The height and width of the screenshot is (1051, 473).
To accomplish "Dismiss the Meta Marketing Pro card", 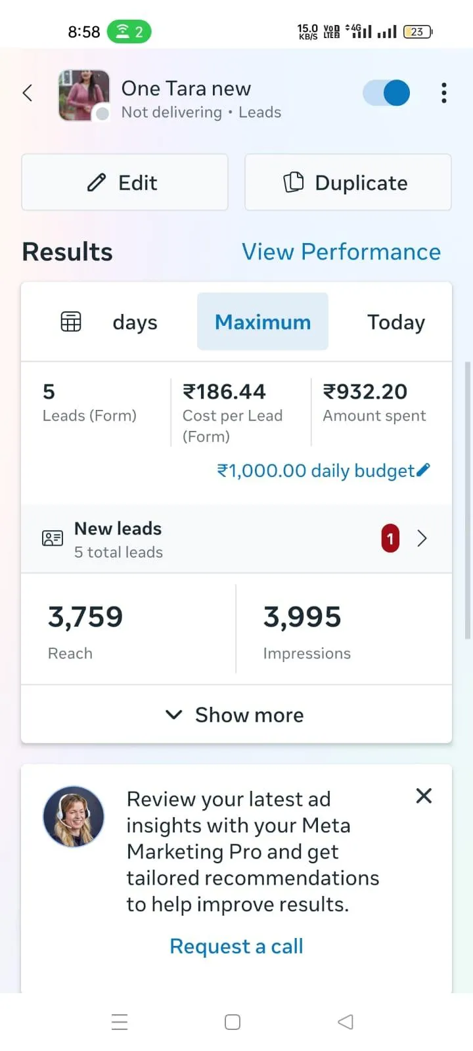I will tap(424, 796).
